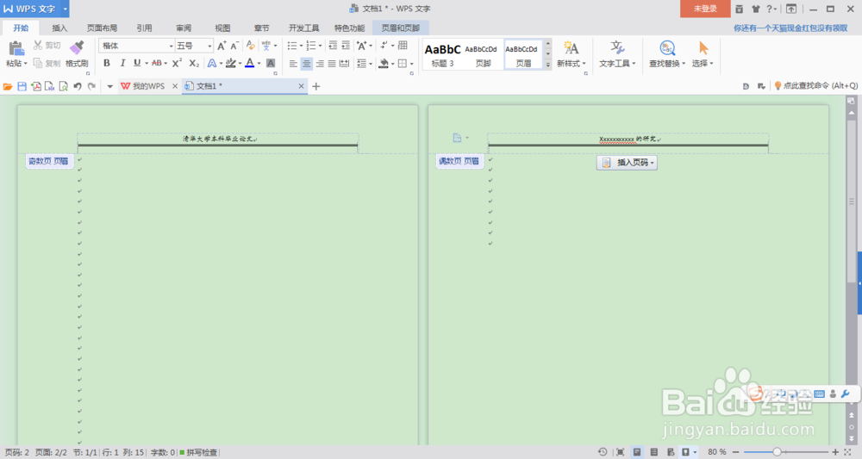Toggle eye protection mode in status bar
The height and width of the screenshot is (459, 862).
point(686,452)
